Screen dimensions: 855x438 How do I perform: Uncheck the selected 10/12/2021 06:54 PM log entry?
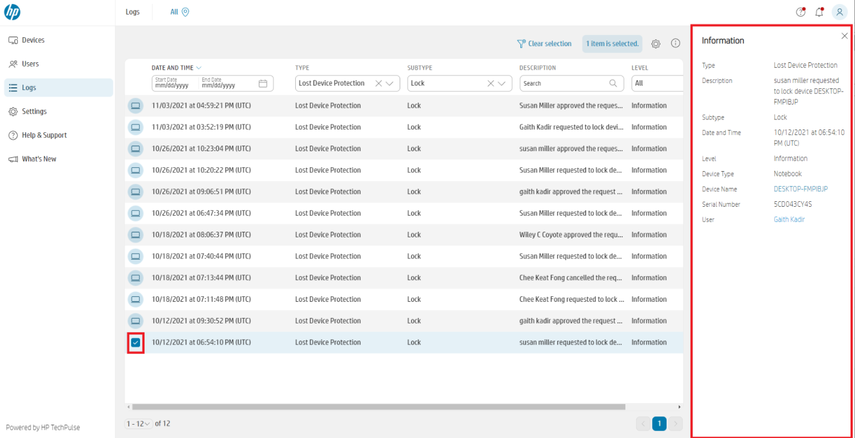(136, 342)
